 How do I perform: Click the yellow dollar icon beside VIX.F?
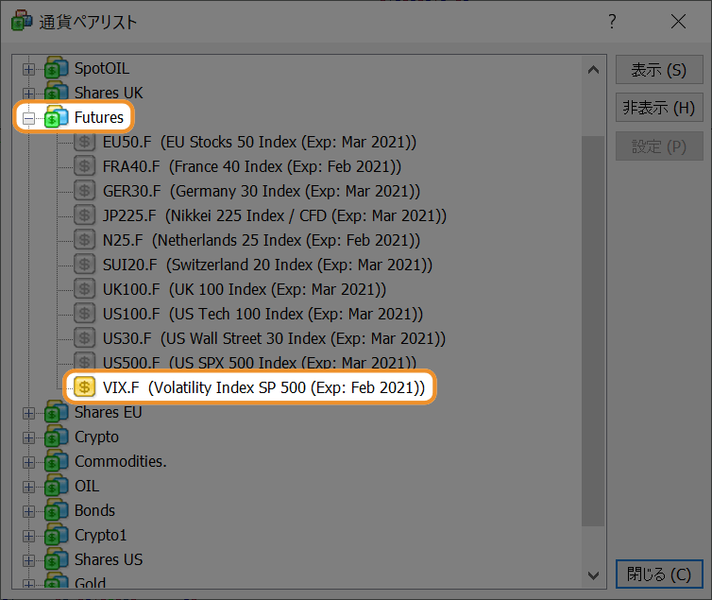click(84, 387)
